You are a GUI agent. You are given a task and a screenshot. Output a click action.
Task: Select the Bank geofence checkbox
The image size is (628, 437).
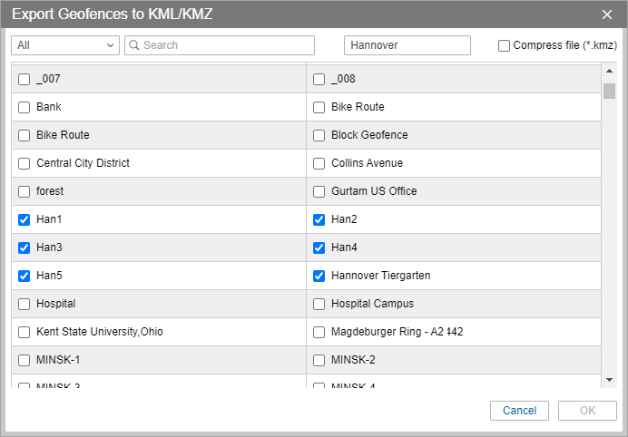(x=25, y=107)
